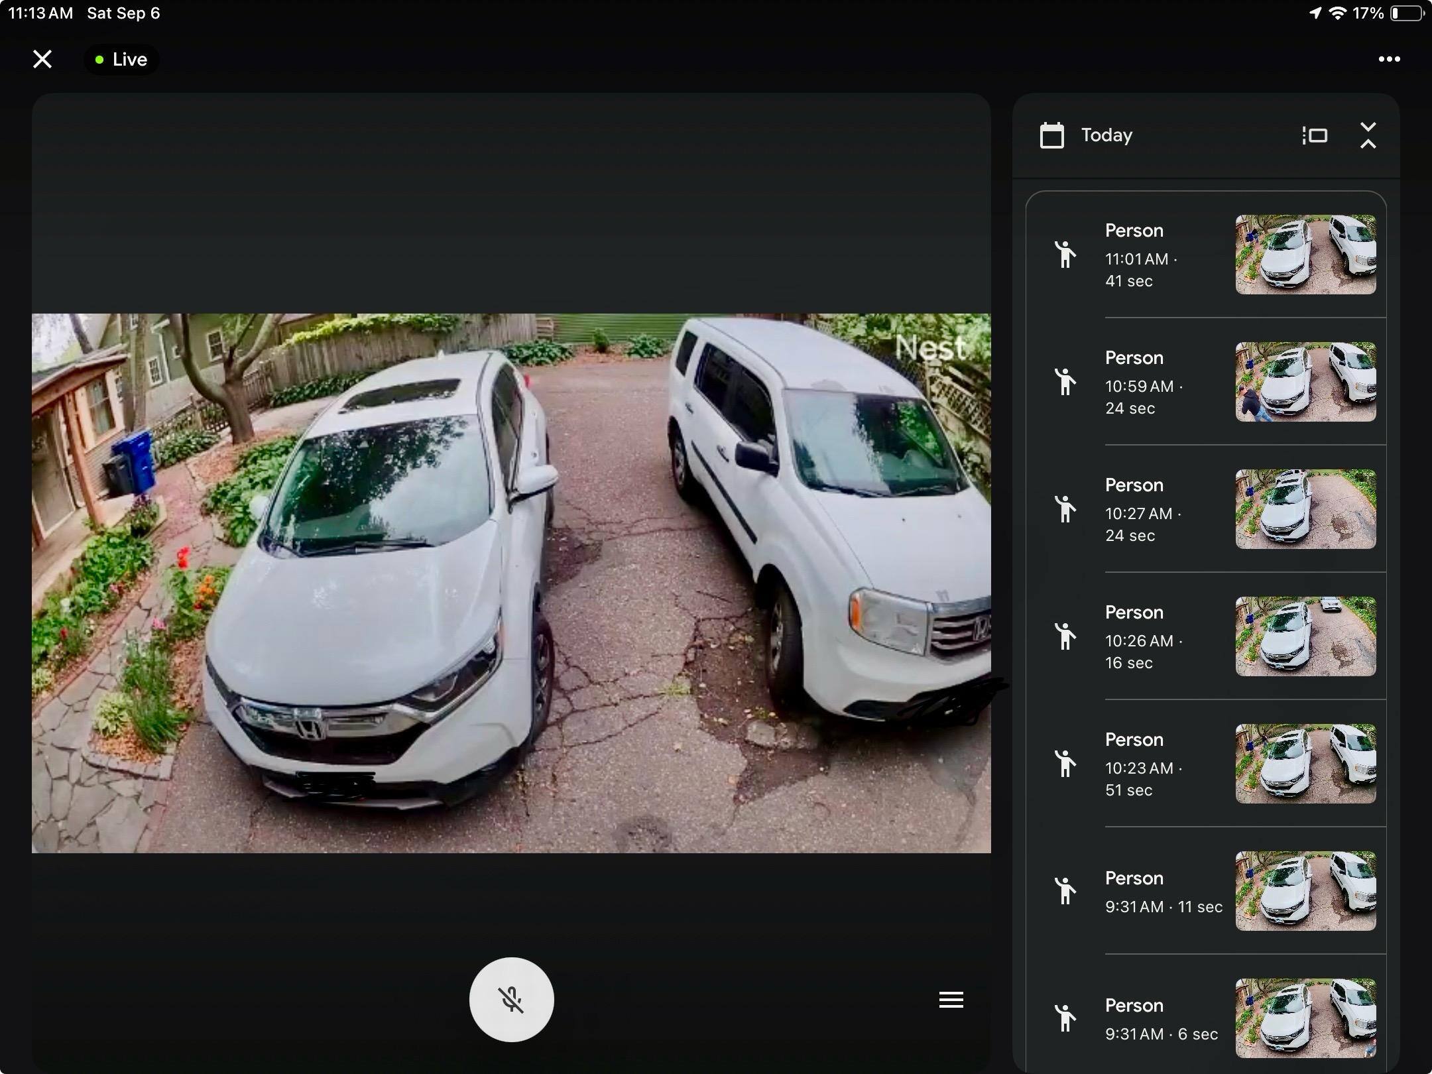Collapse the event history panel
The image size is (1432, 1074).
(1368, 135)
